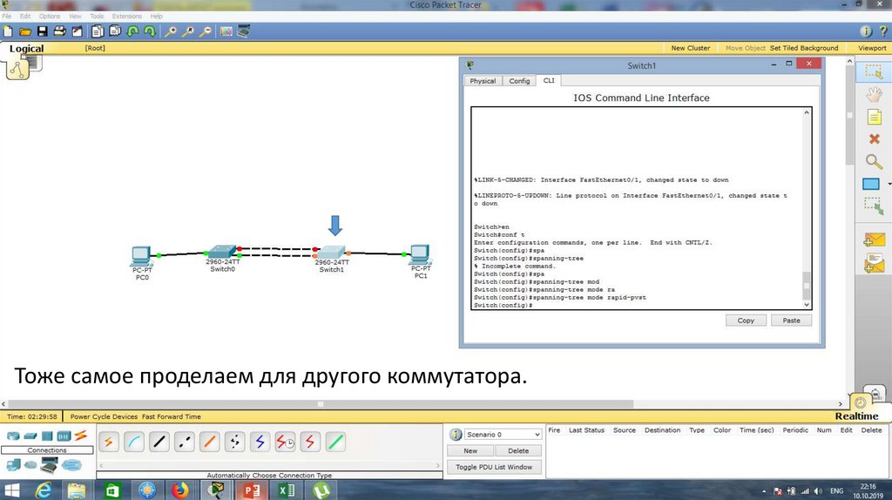This screenshot has height=500, width=892.
Task: Save the network with the floppy icon
Action: pos(42,32)
